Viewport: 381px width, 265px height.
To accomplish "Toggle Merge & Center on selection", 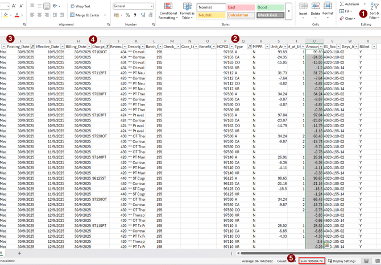I will (84, 15).
